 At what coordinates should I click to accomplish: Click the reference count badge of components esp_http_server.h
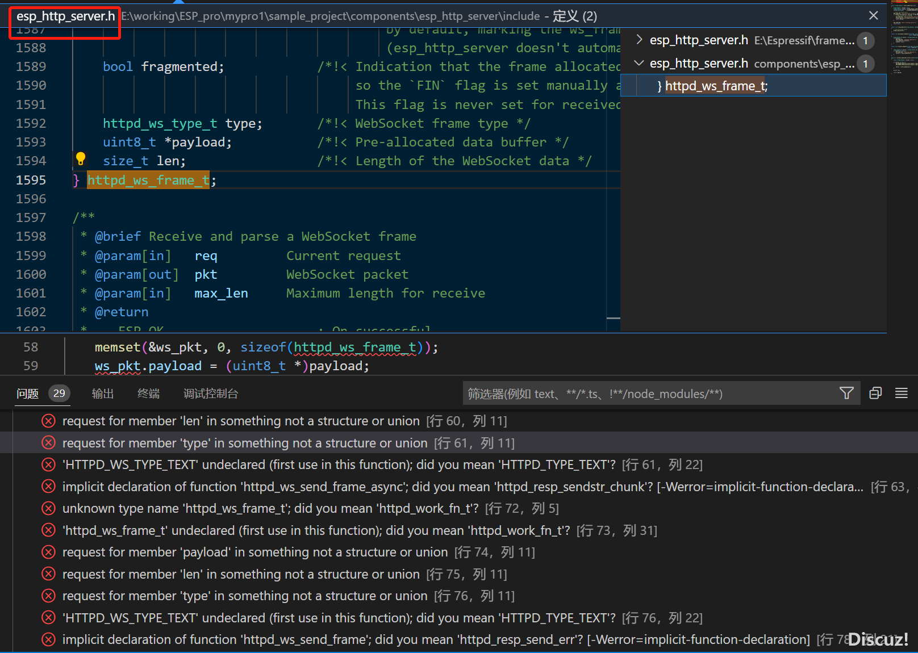(865, 64)
